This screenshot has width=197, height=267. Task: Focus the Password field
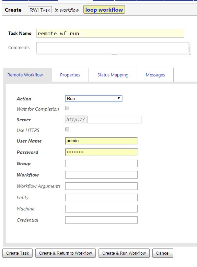[x=101, y=152]
